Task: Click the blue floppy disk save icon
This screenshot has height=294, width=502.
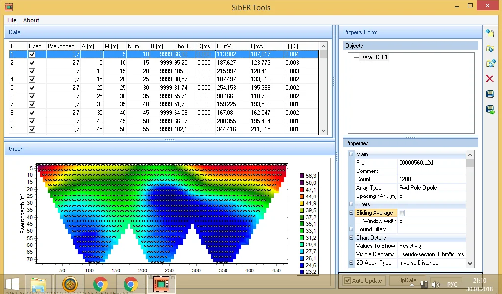Action: coord(490,94)
